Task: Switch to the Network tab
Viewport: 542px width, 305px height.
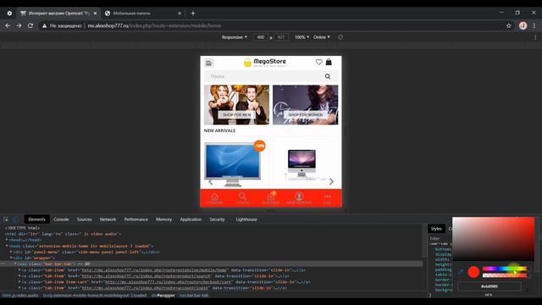Action: coord(108,219)
